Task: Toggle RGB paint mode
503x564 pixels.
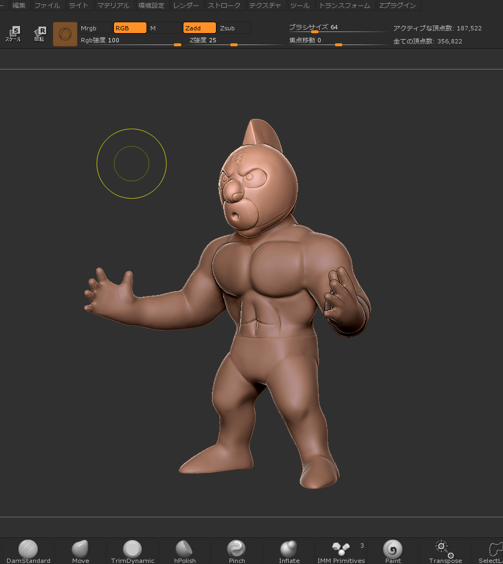Action: [x=130, y=28]
